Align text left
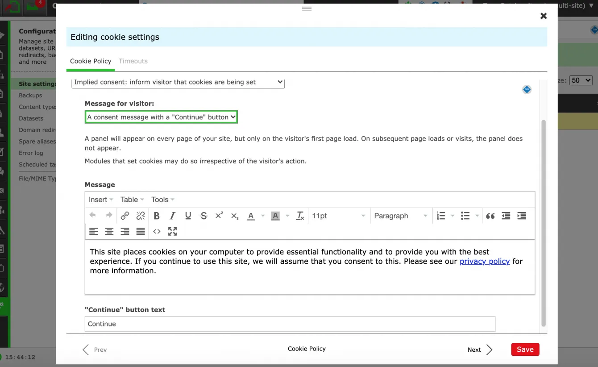Image resolution: width=598 pixels, height=367 pixels. (x=93, y=231)
